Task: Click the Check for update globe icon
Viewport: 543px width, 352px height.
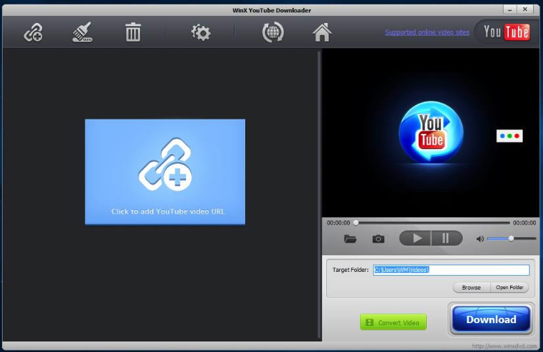Action: tap(273, 33)
